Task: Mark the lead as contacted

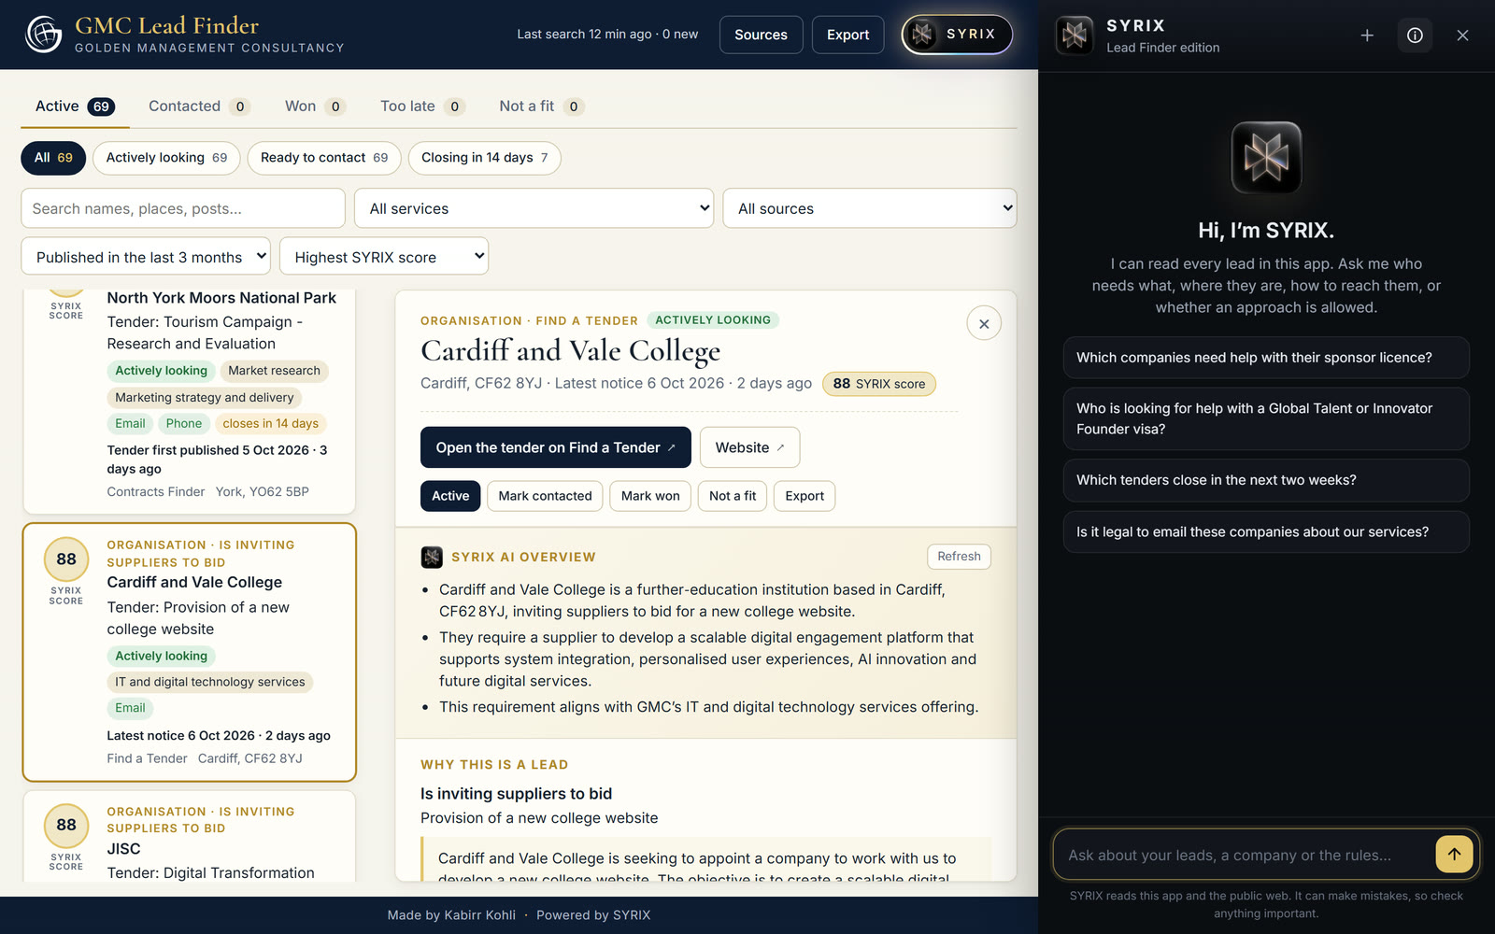Action: coord(546,496)
